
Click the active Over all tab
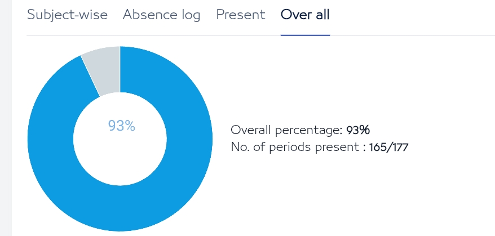pyautogui.click(x=305, y=15)
